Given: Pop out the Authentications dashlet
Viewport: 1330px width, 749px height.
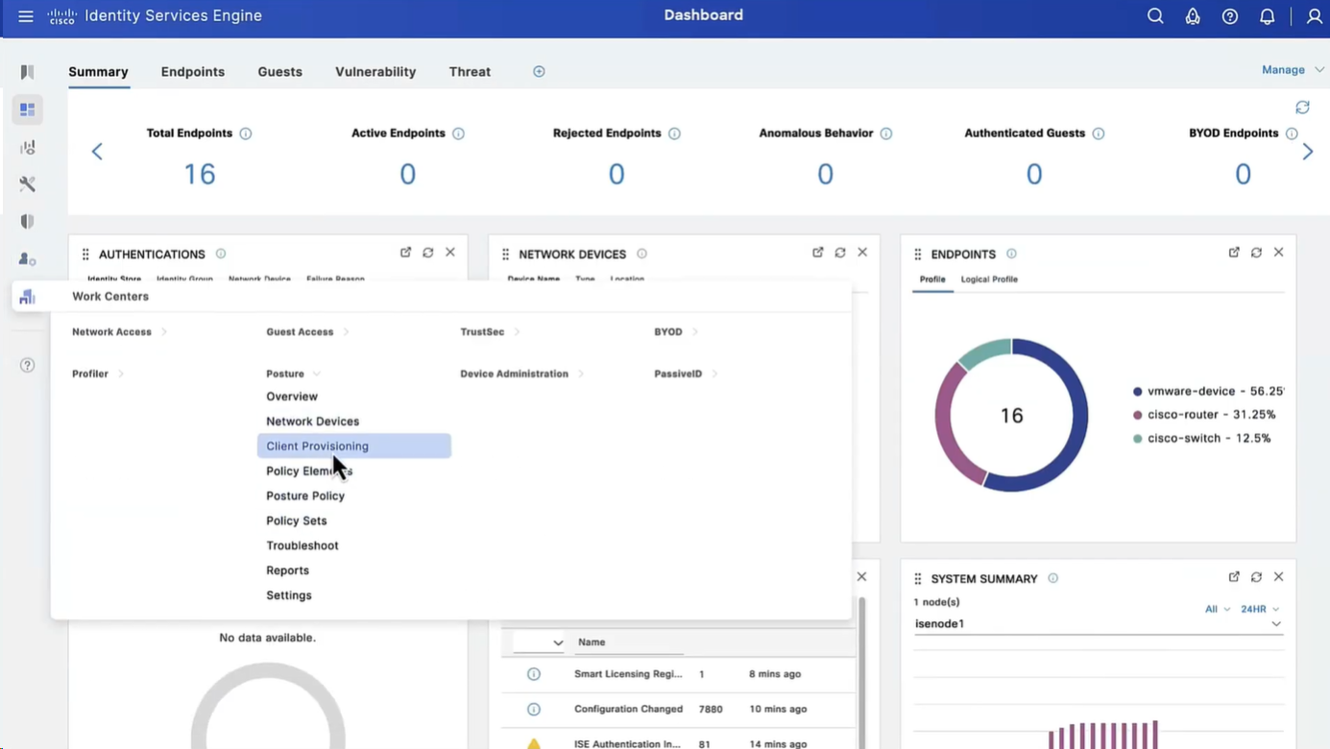Looking at the screenshot, I should tap(405, 253).
